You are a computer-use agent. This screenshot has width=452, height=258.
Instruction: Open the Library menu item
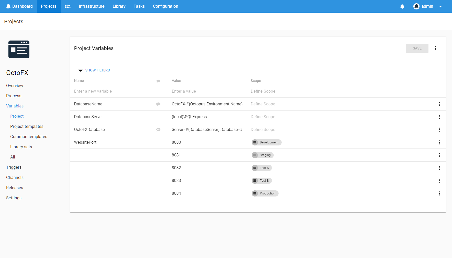click(x=119, y=6)
